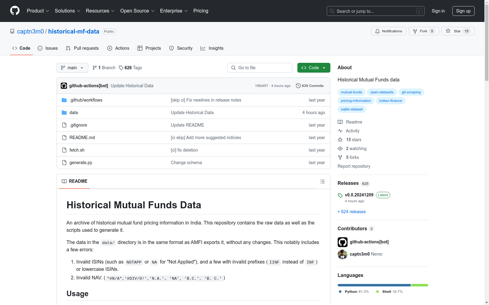Click the Sign up button
This screenshot has width=489, height=305.
(x=463, y=11)
